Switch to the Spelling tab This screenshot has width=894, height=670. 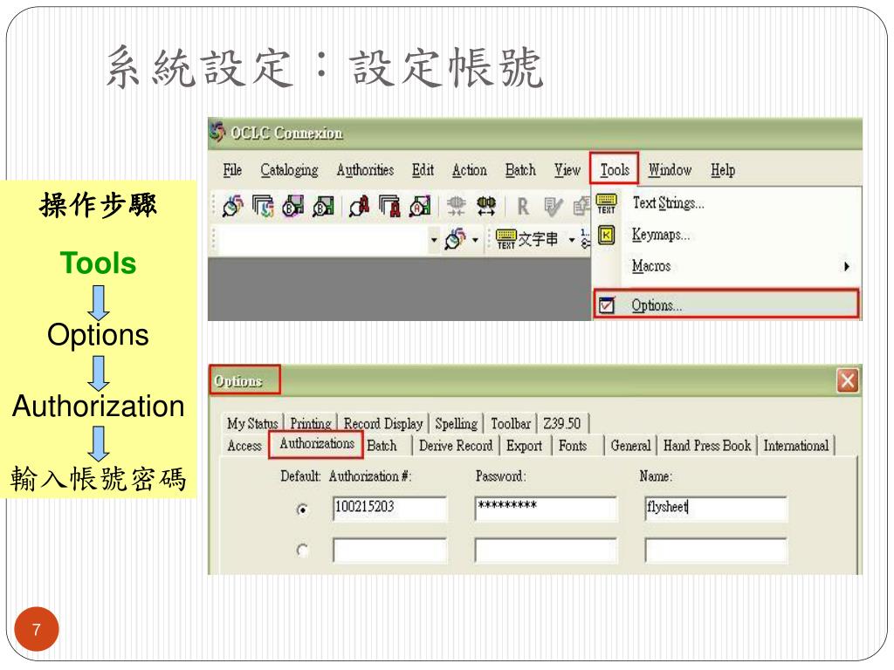[456, 423]
